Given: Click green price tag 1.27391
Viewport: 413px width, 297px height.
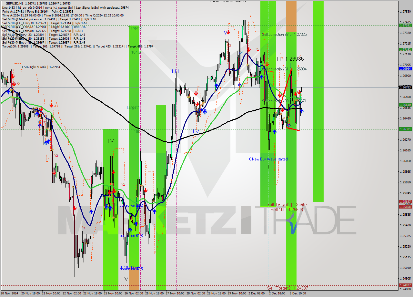Looking at the screenshot, I should click(x=405, y=25).
